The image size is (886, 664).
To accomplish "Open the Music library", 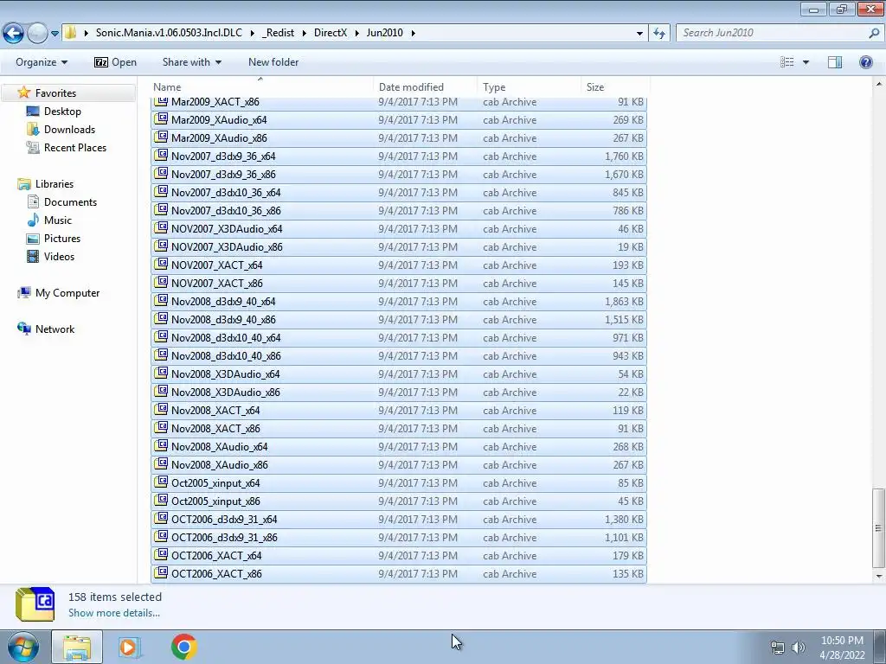I will [58, 220].
